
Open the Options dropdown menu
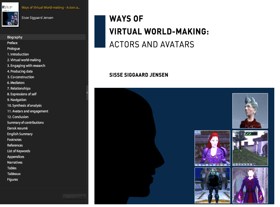pos(74,197)
